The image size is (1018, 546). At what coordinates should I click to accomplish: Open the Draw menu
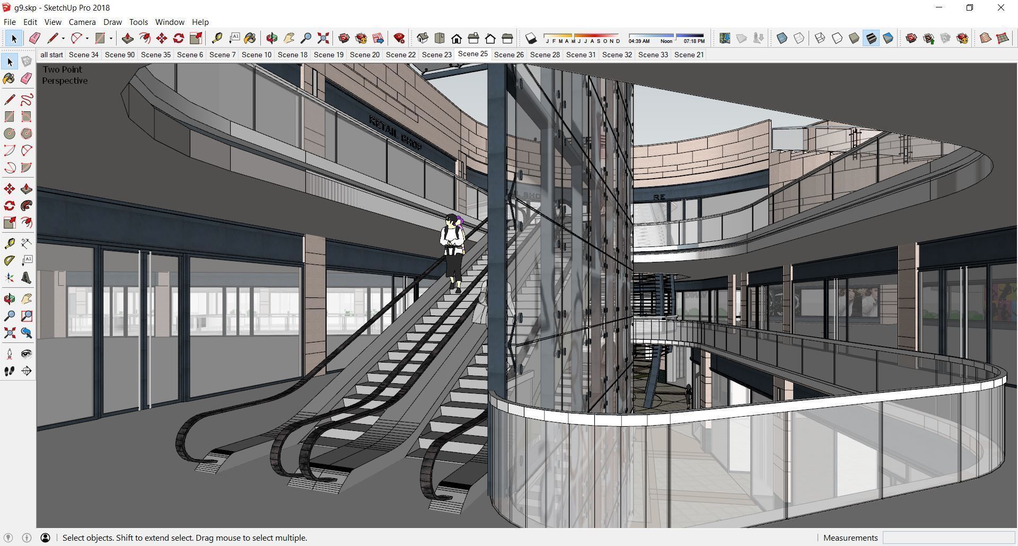click(x=112, y=22)
